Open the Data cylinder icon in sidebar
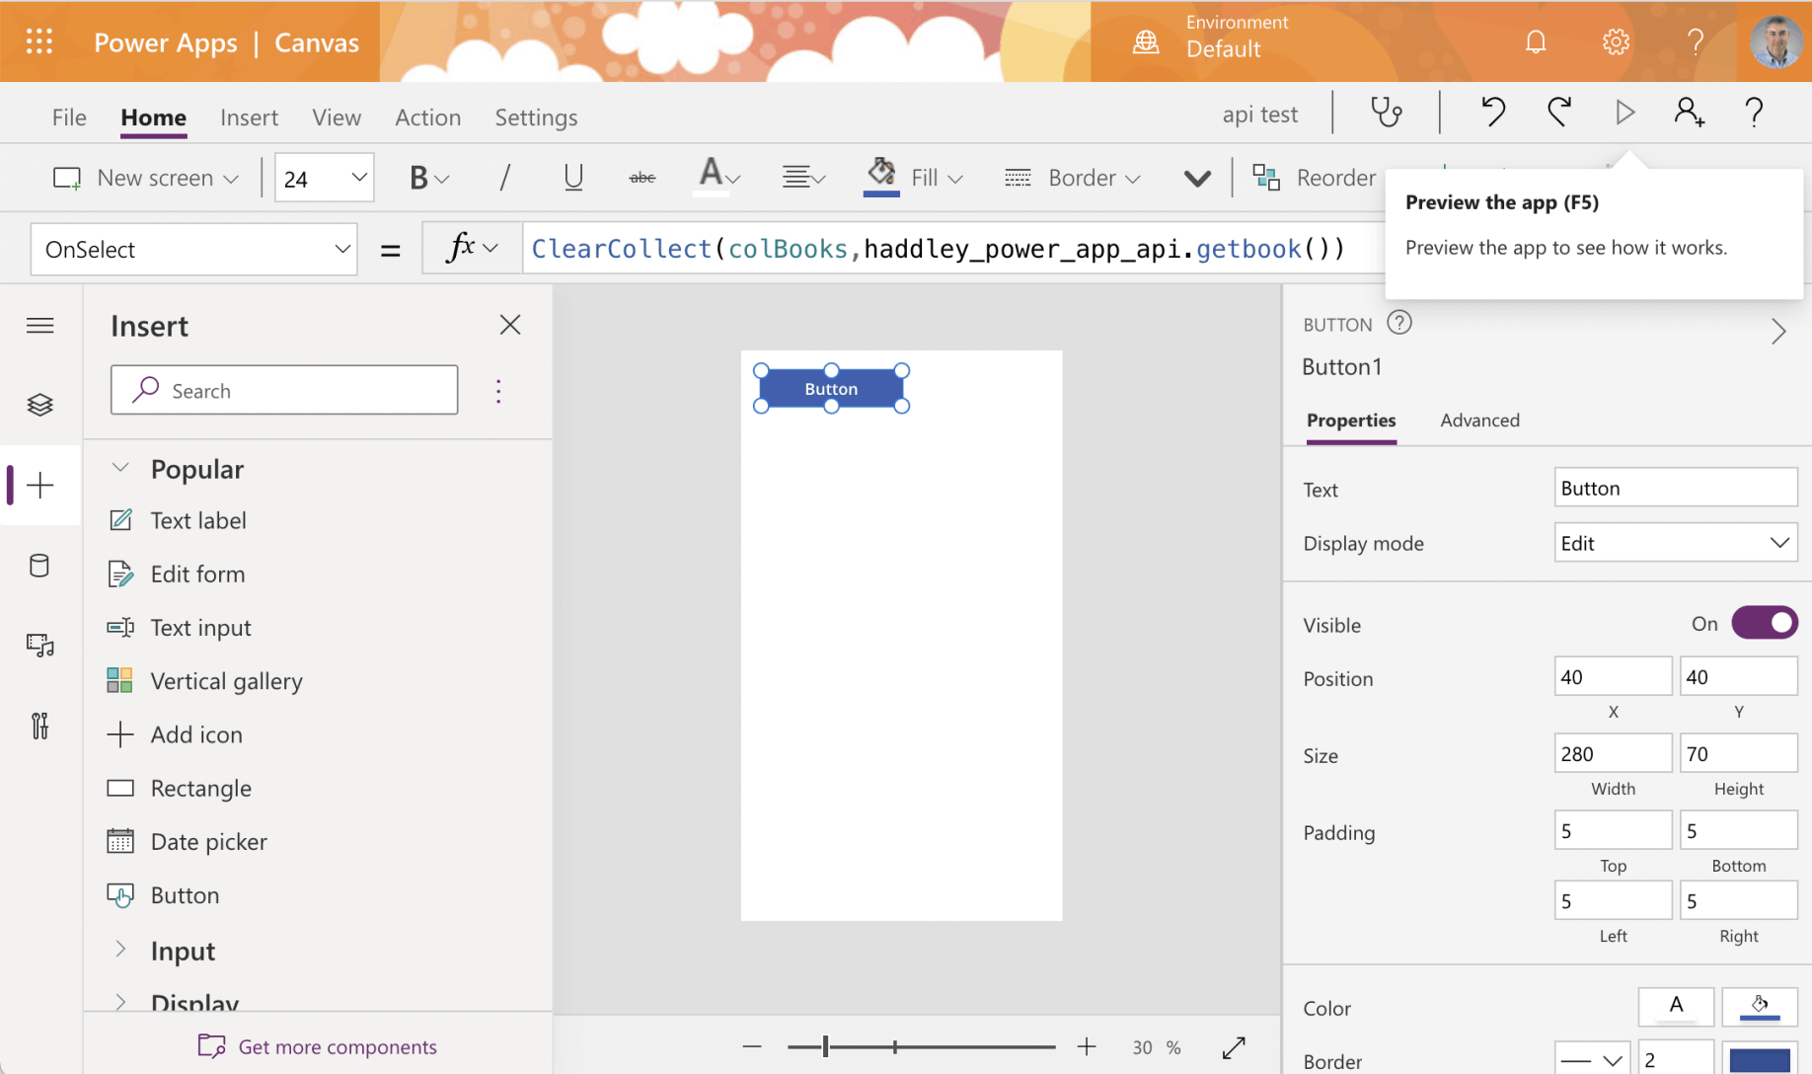This screenshot has width=1812, height=1074. tap(40, 566)
